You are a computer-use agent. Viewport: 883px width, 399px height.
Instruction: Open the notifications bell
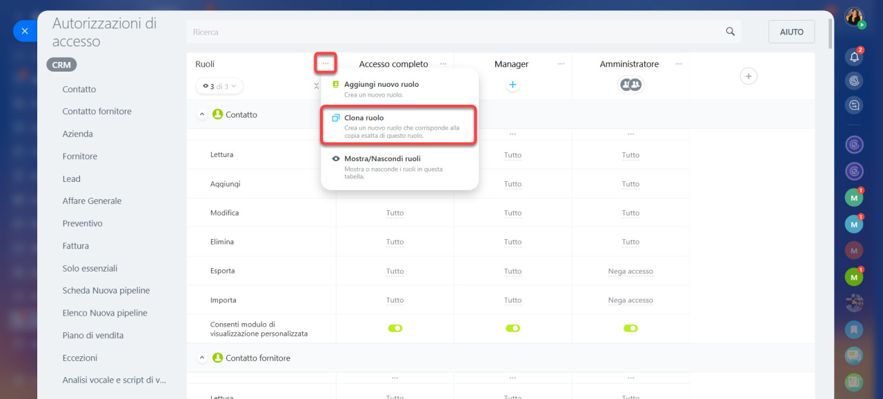pyautogui.click(x=854, y=57)
